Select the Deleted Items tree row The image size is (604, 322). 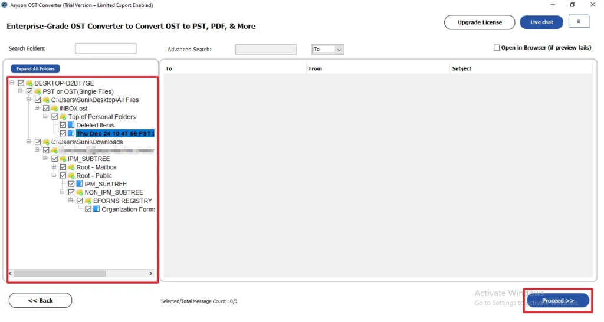pos(95,125)
